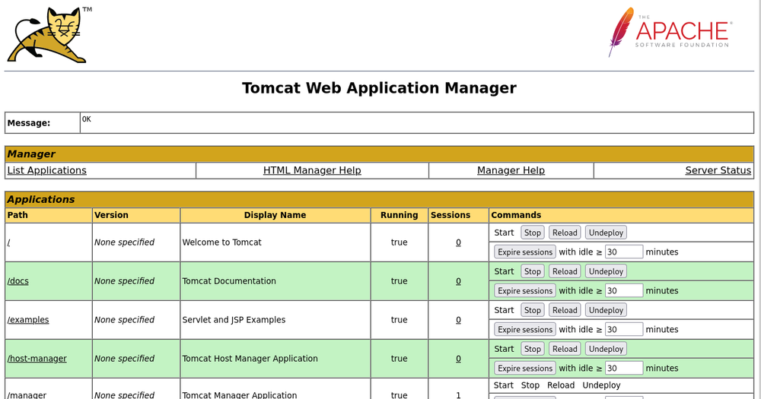This screenshot has width=761, height=399.
Task: Click None specified version for /examples
Action: [124, 320]
